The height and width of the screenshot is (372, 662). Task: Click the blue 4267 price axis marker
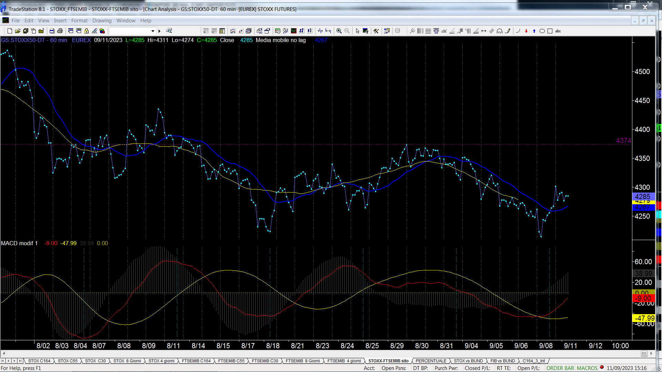click(x=643, y=207)
